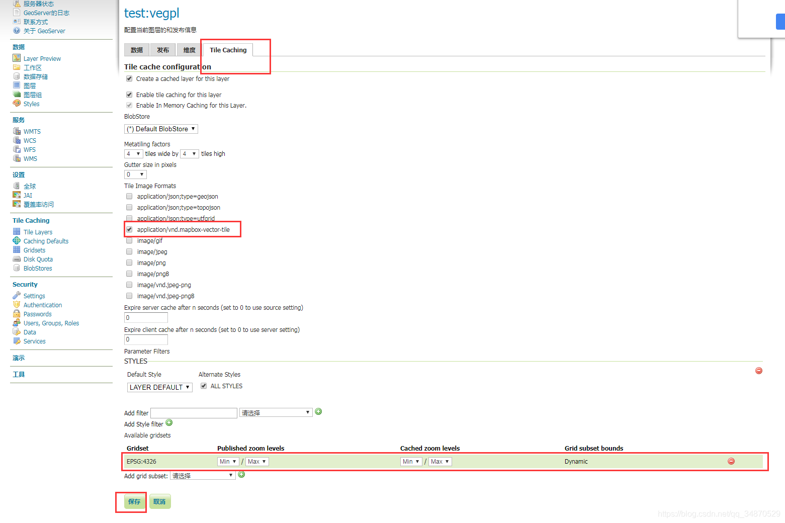The width and height of the screenshot is (785, 523).
Task: Click the JAI settings icon
Action: 17,195
